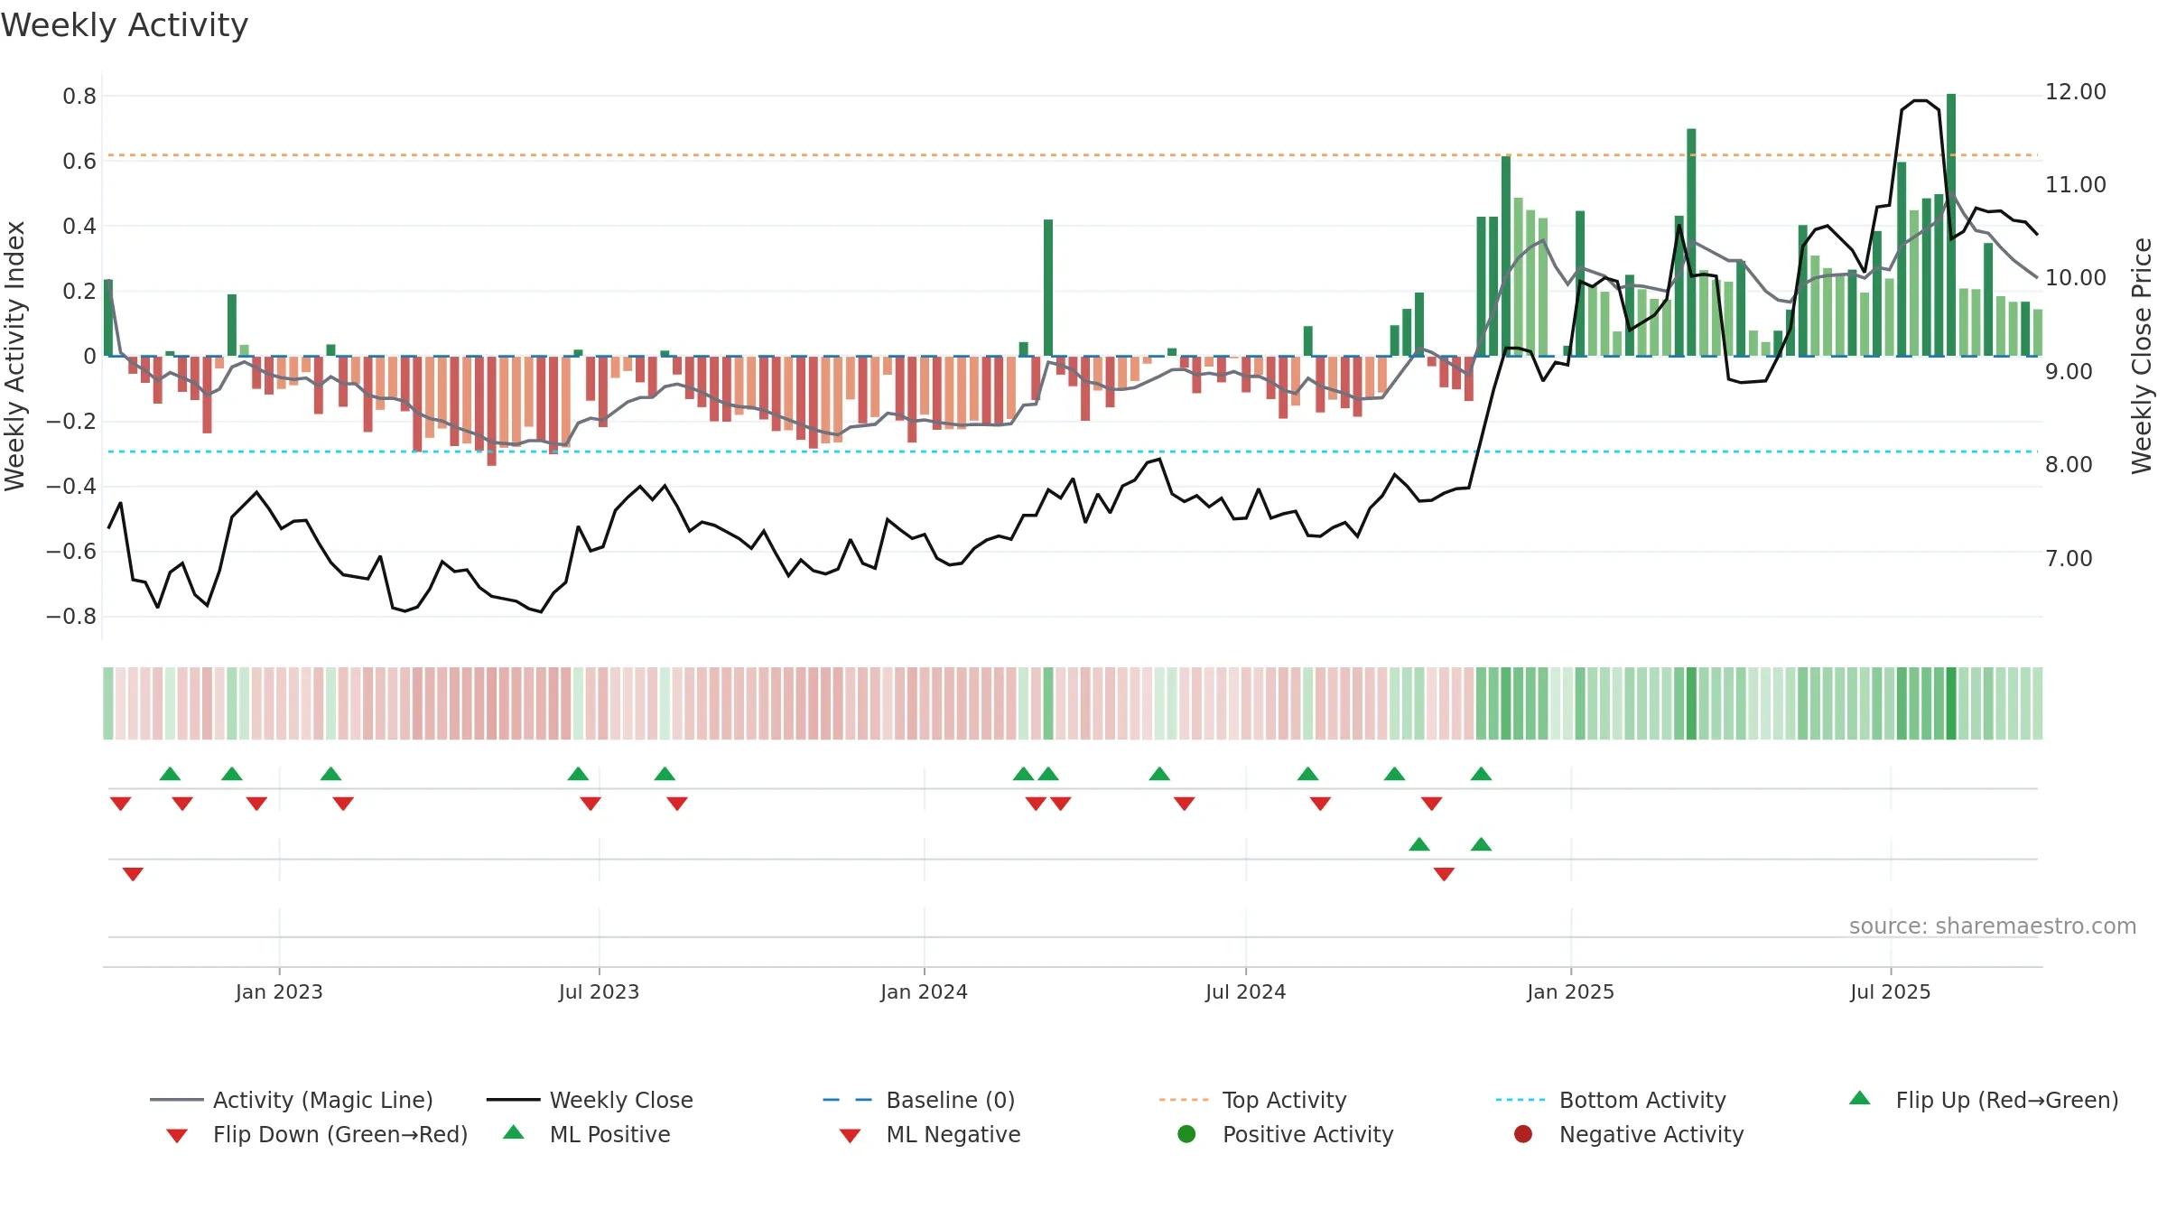Toggle Baseline (0) legend entry
The height and width of the screenshot is (1219, 2167).
pos(919,1100)
